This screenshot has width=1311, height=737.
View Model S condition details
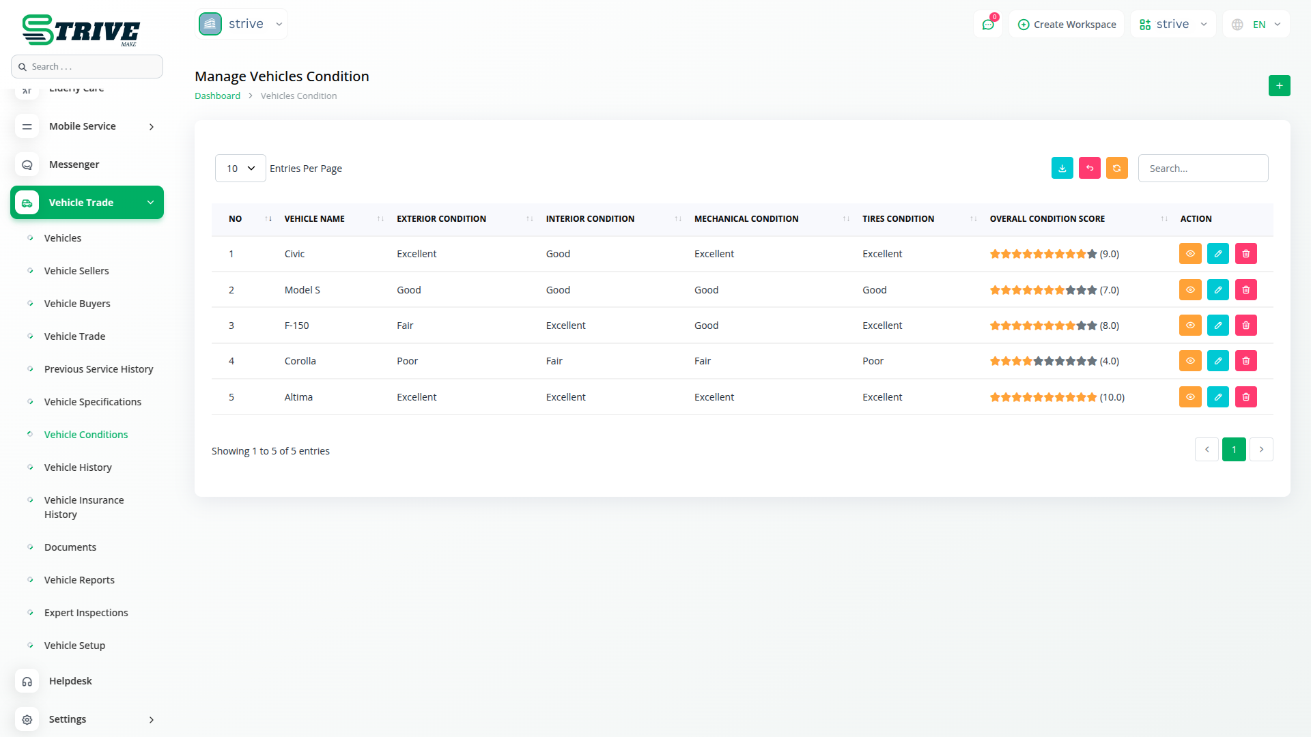[x=1189, y=290]
